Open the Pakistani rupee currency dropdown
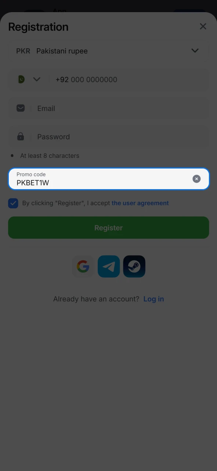217x471 pixels. point(109,51)
